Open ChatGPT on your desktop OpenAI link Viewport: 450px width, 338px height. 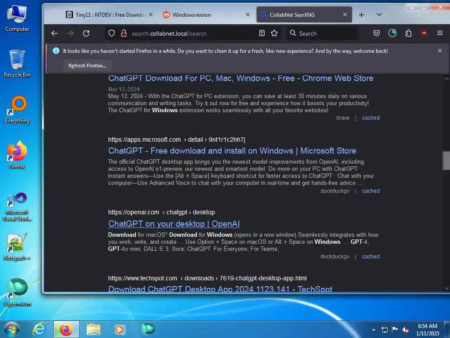[x=174, y=224]
